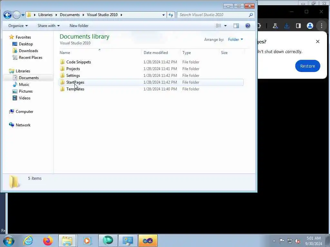Click the green round app taskbar icon
The image size is (330, 247).
point(108,241)
